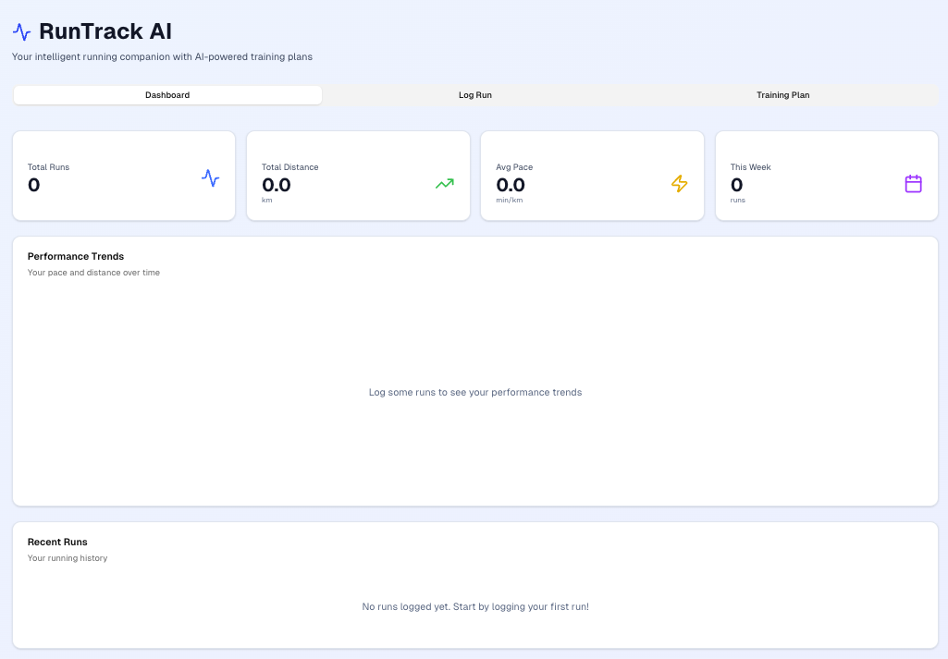Click the 'Log some runs' empty chart message
The width and height of the screenshot is (948, 659).
pos(475,392)
